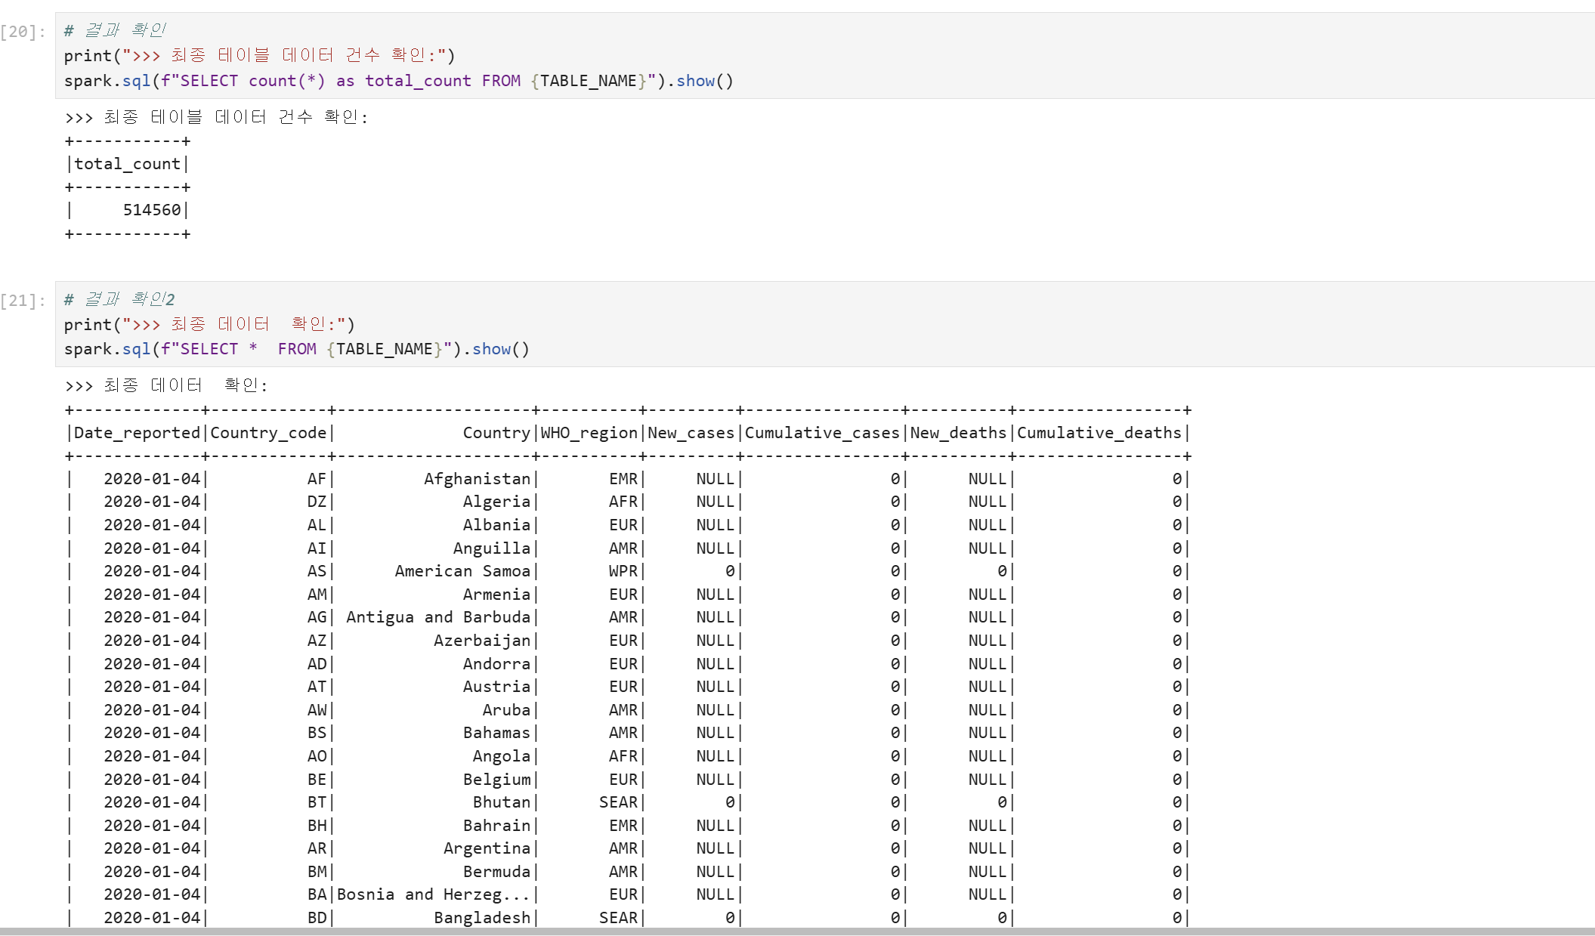Click the total_count output header
Screen dimensions: 1595x936
127,164
